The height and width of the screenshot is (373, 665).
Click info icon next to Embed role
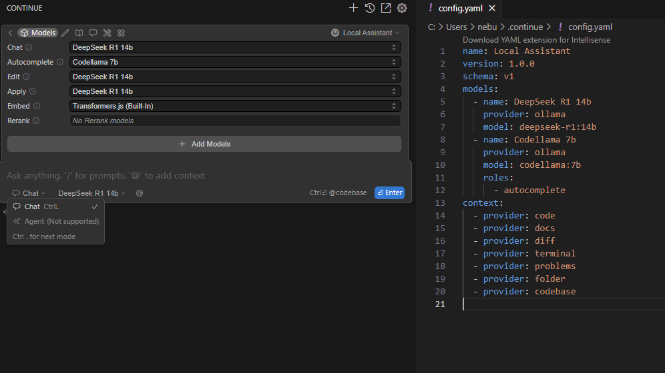point(37,106)
